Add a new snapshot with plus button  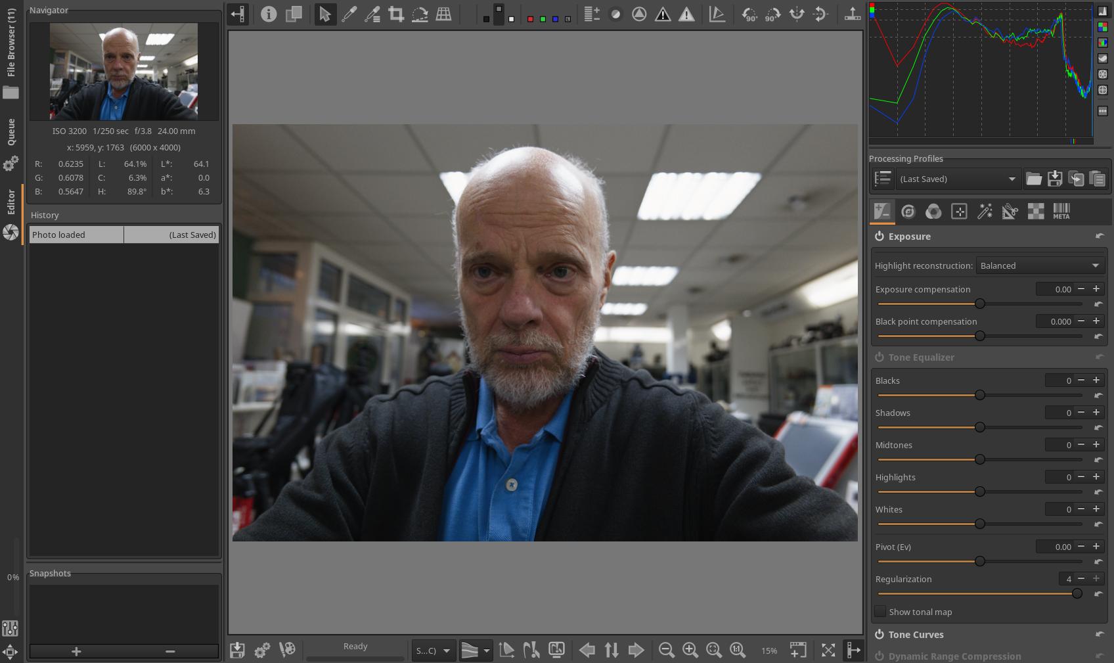76,651
